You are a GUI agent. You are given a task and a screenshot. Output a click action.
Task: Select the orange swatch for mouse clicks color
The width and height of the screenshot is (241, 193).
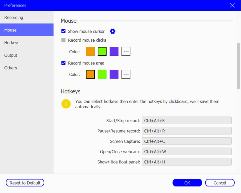90,51
